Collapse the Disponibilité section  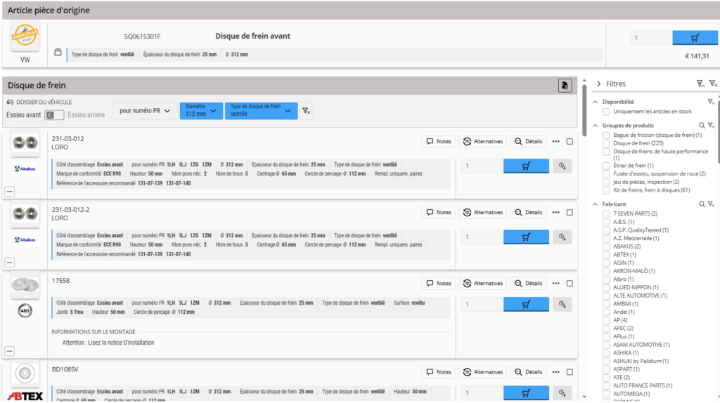click(x=595, y=102)
